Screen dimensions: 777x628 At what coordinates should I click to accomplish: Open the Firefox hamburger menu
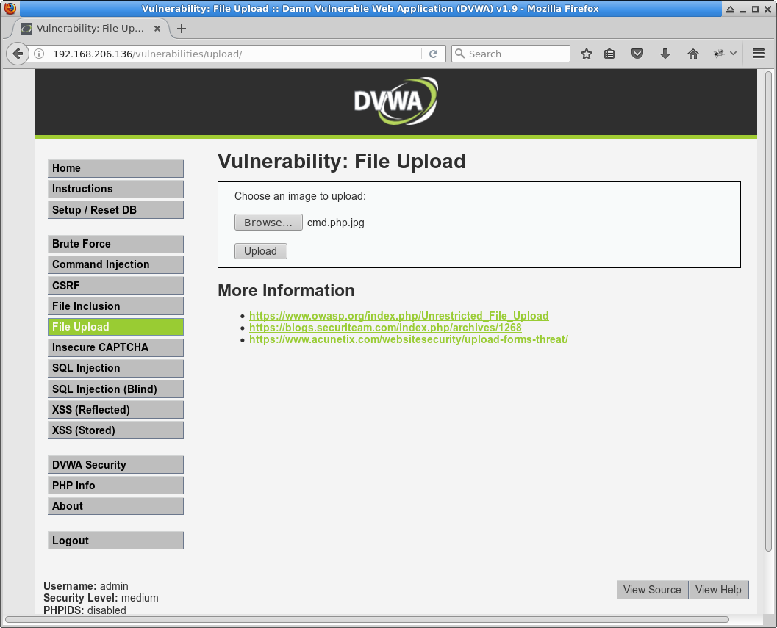click(x=758, y=54)
